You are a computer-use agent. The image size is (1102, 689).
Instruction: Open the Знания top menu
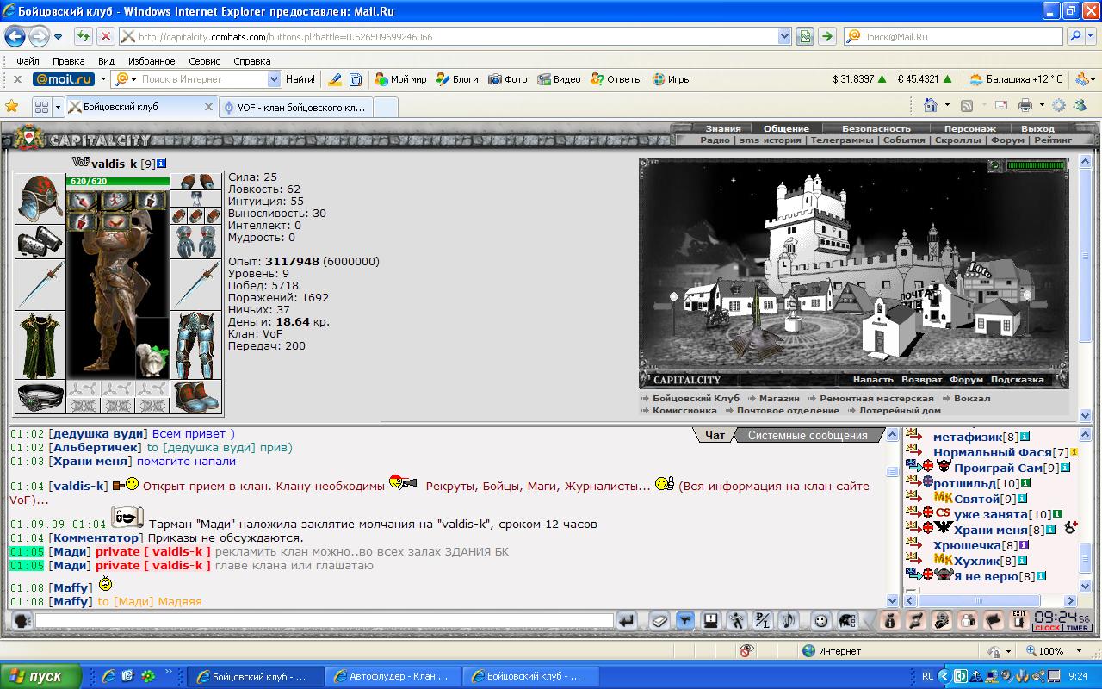tap(723, 128)
